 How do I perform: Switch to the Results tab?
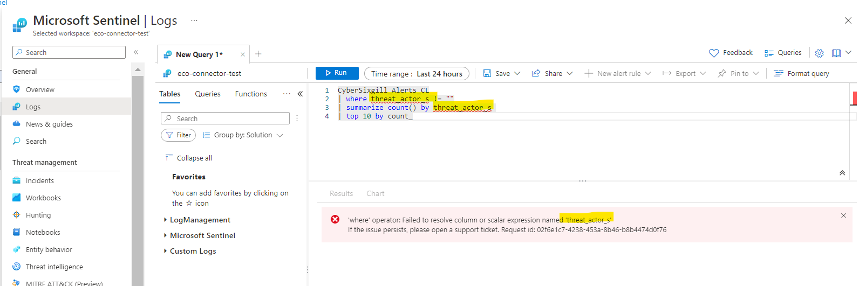point(341,193)
